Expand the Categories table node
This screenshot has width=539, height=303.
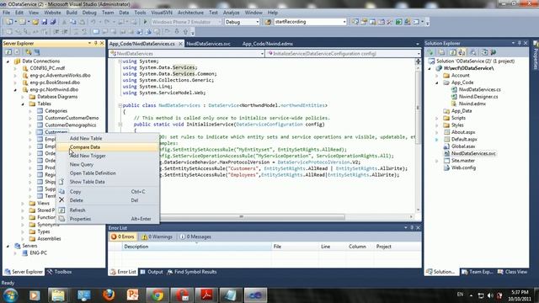pyautogui.click(x=30, y=111)
